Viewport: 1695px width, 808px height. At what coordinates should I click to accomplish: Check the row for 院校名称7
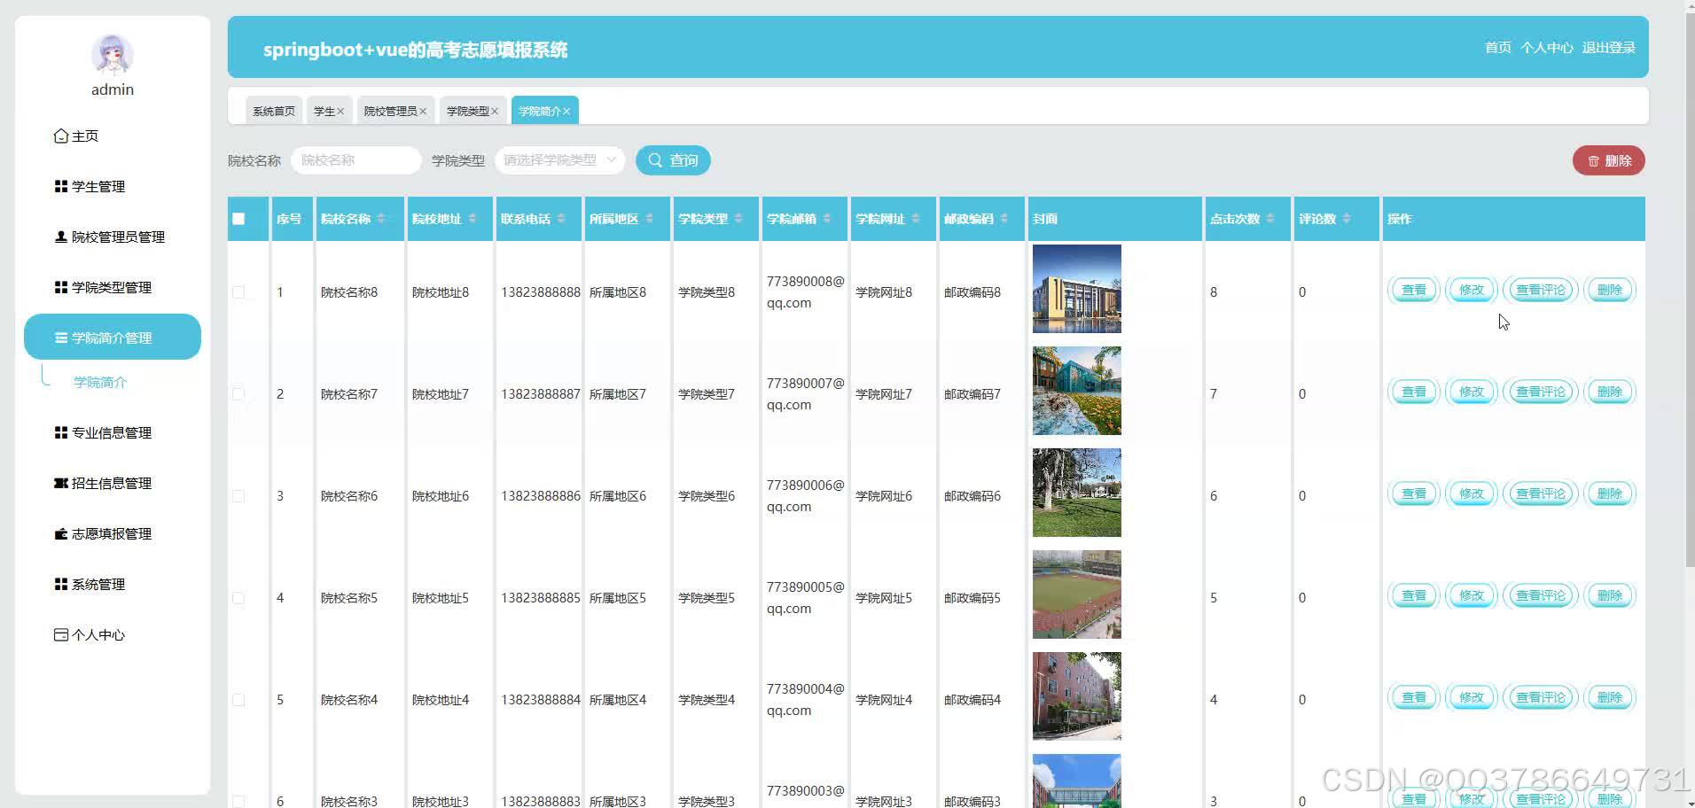(238, 394)
